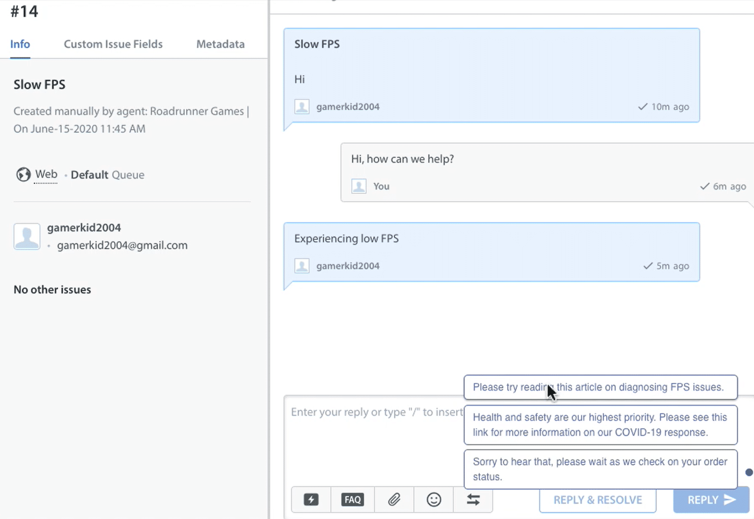Click the lightning bolt quick actions icon
The height and width of the screenshot is (519, 754).
[x=311, y=500]
